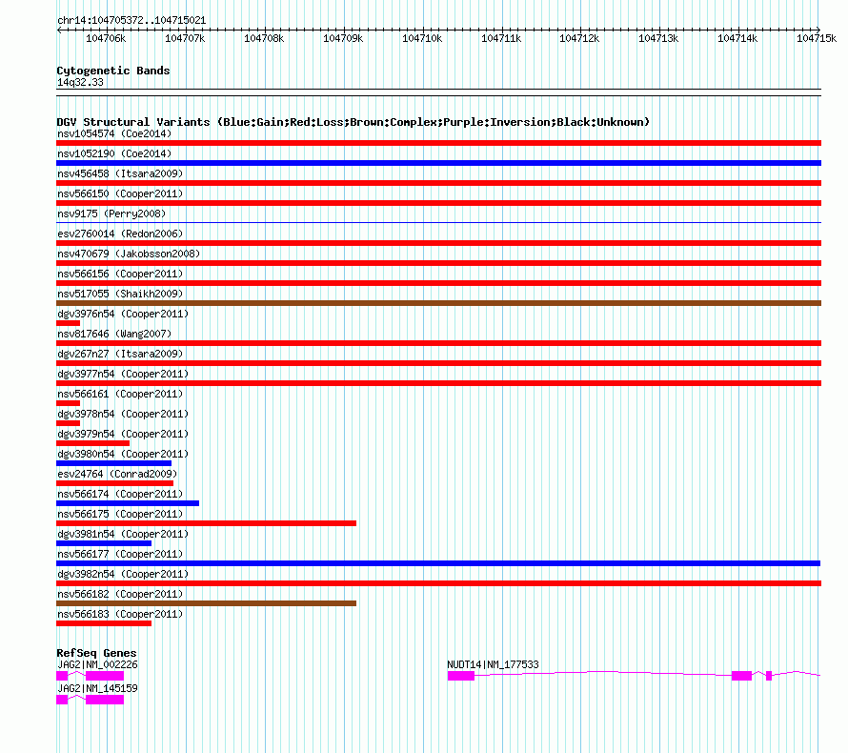
Task: Click the dgv3977n54 (Cooper2011) label
Action: pyautogui.click(x=123, y=374)
